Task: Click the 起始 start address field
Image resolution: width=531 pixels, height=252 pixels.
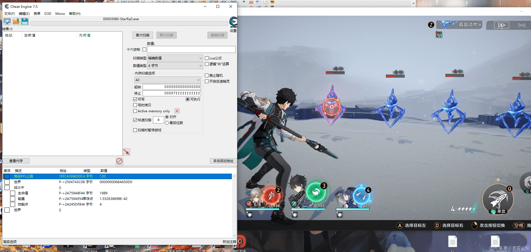Action: pos(172,87)
